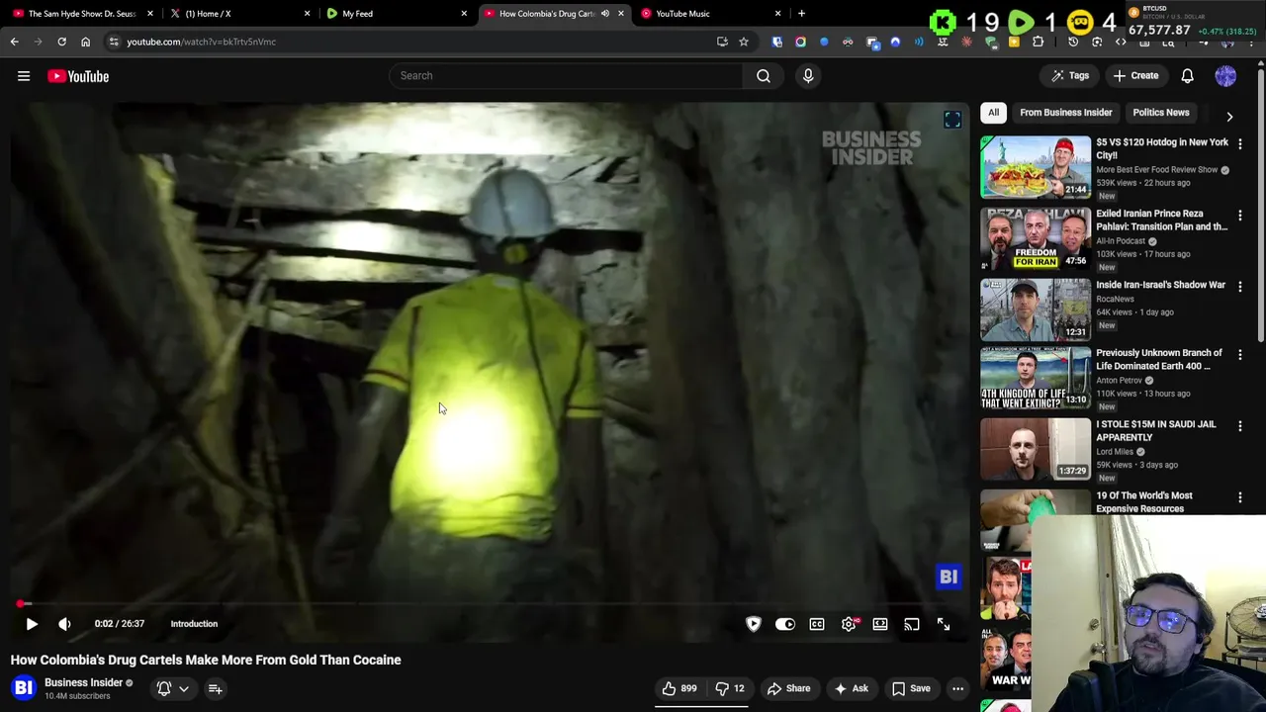Open YouTube notifications bell
1266x712 pixels.
[1187, 75]
